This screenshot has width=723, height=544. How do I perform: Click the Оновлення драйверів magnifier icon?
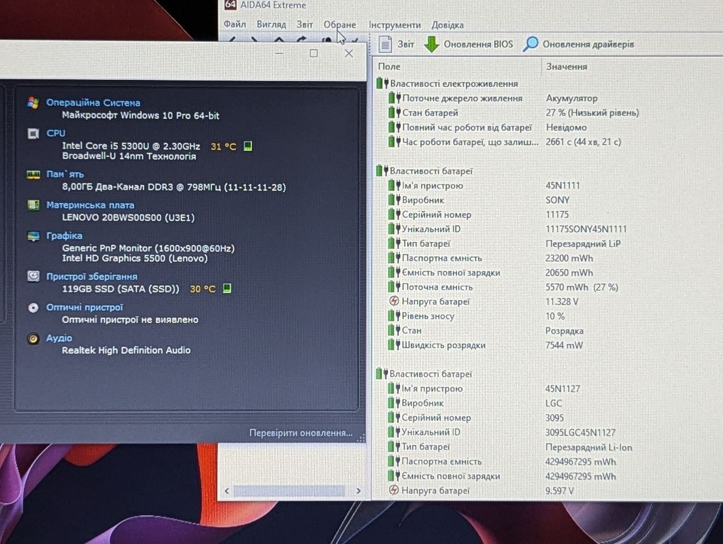[530, 44]
